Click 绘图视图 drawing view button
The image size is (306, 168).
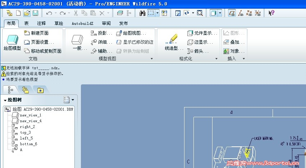coord(131,33)
